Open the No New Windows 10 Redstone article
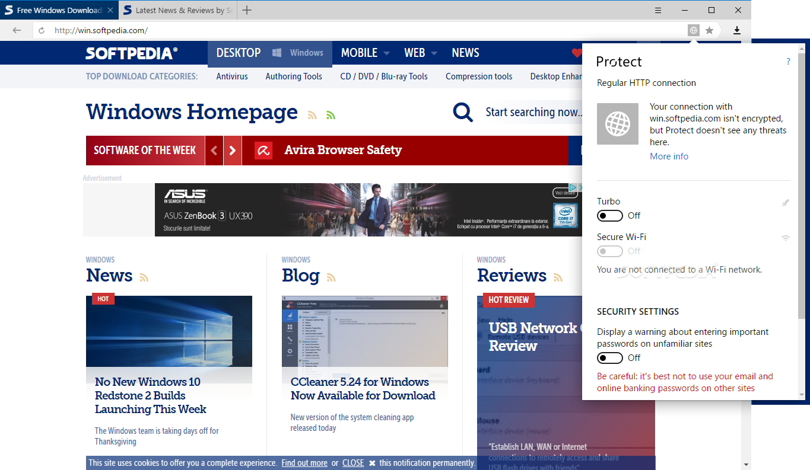Viewport: 810px width, 470px height. (x=151, y=395)
